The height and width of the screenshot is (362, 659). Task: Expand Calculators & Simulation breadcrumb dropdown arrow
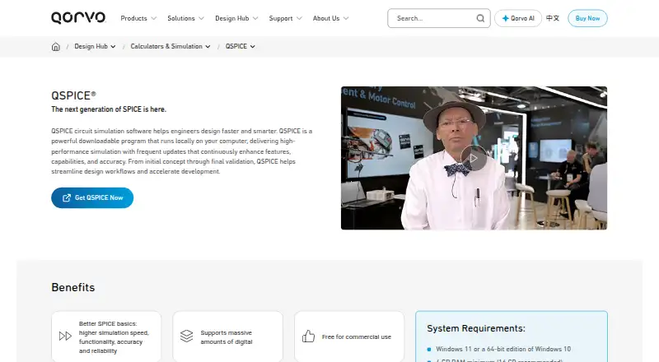coord(208,47)
